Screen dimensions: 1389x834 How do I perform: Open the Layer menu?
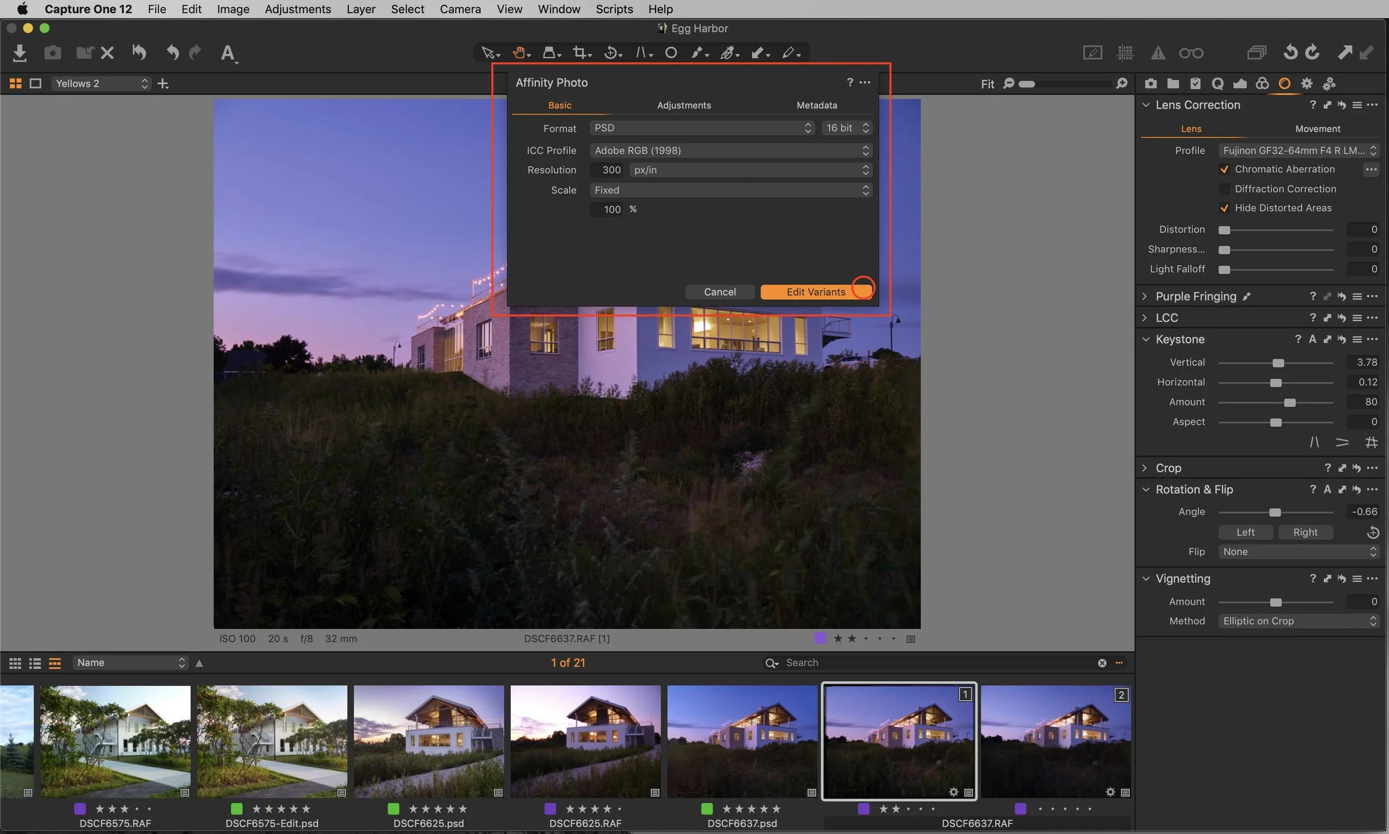click(361, 9)
